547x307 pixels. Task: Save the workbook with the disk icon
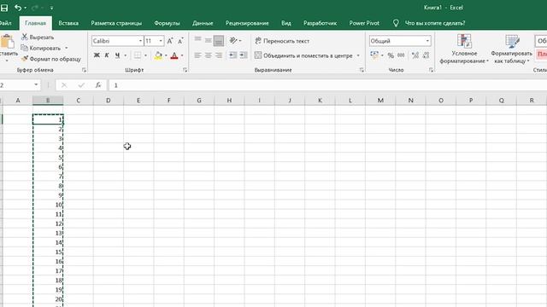click(4, 8)
